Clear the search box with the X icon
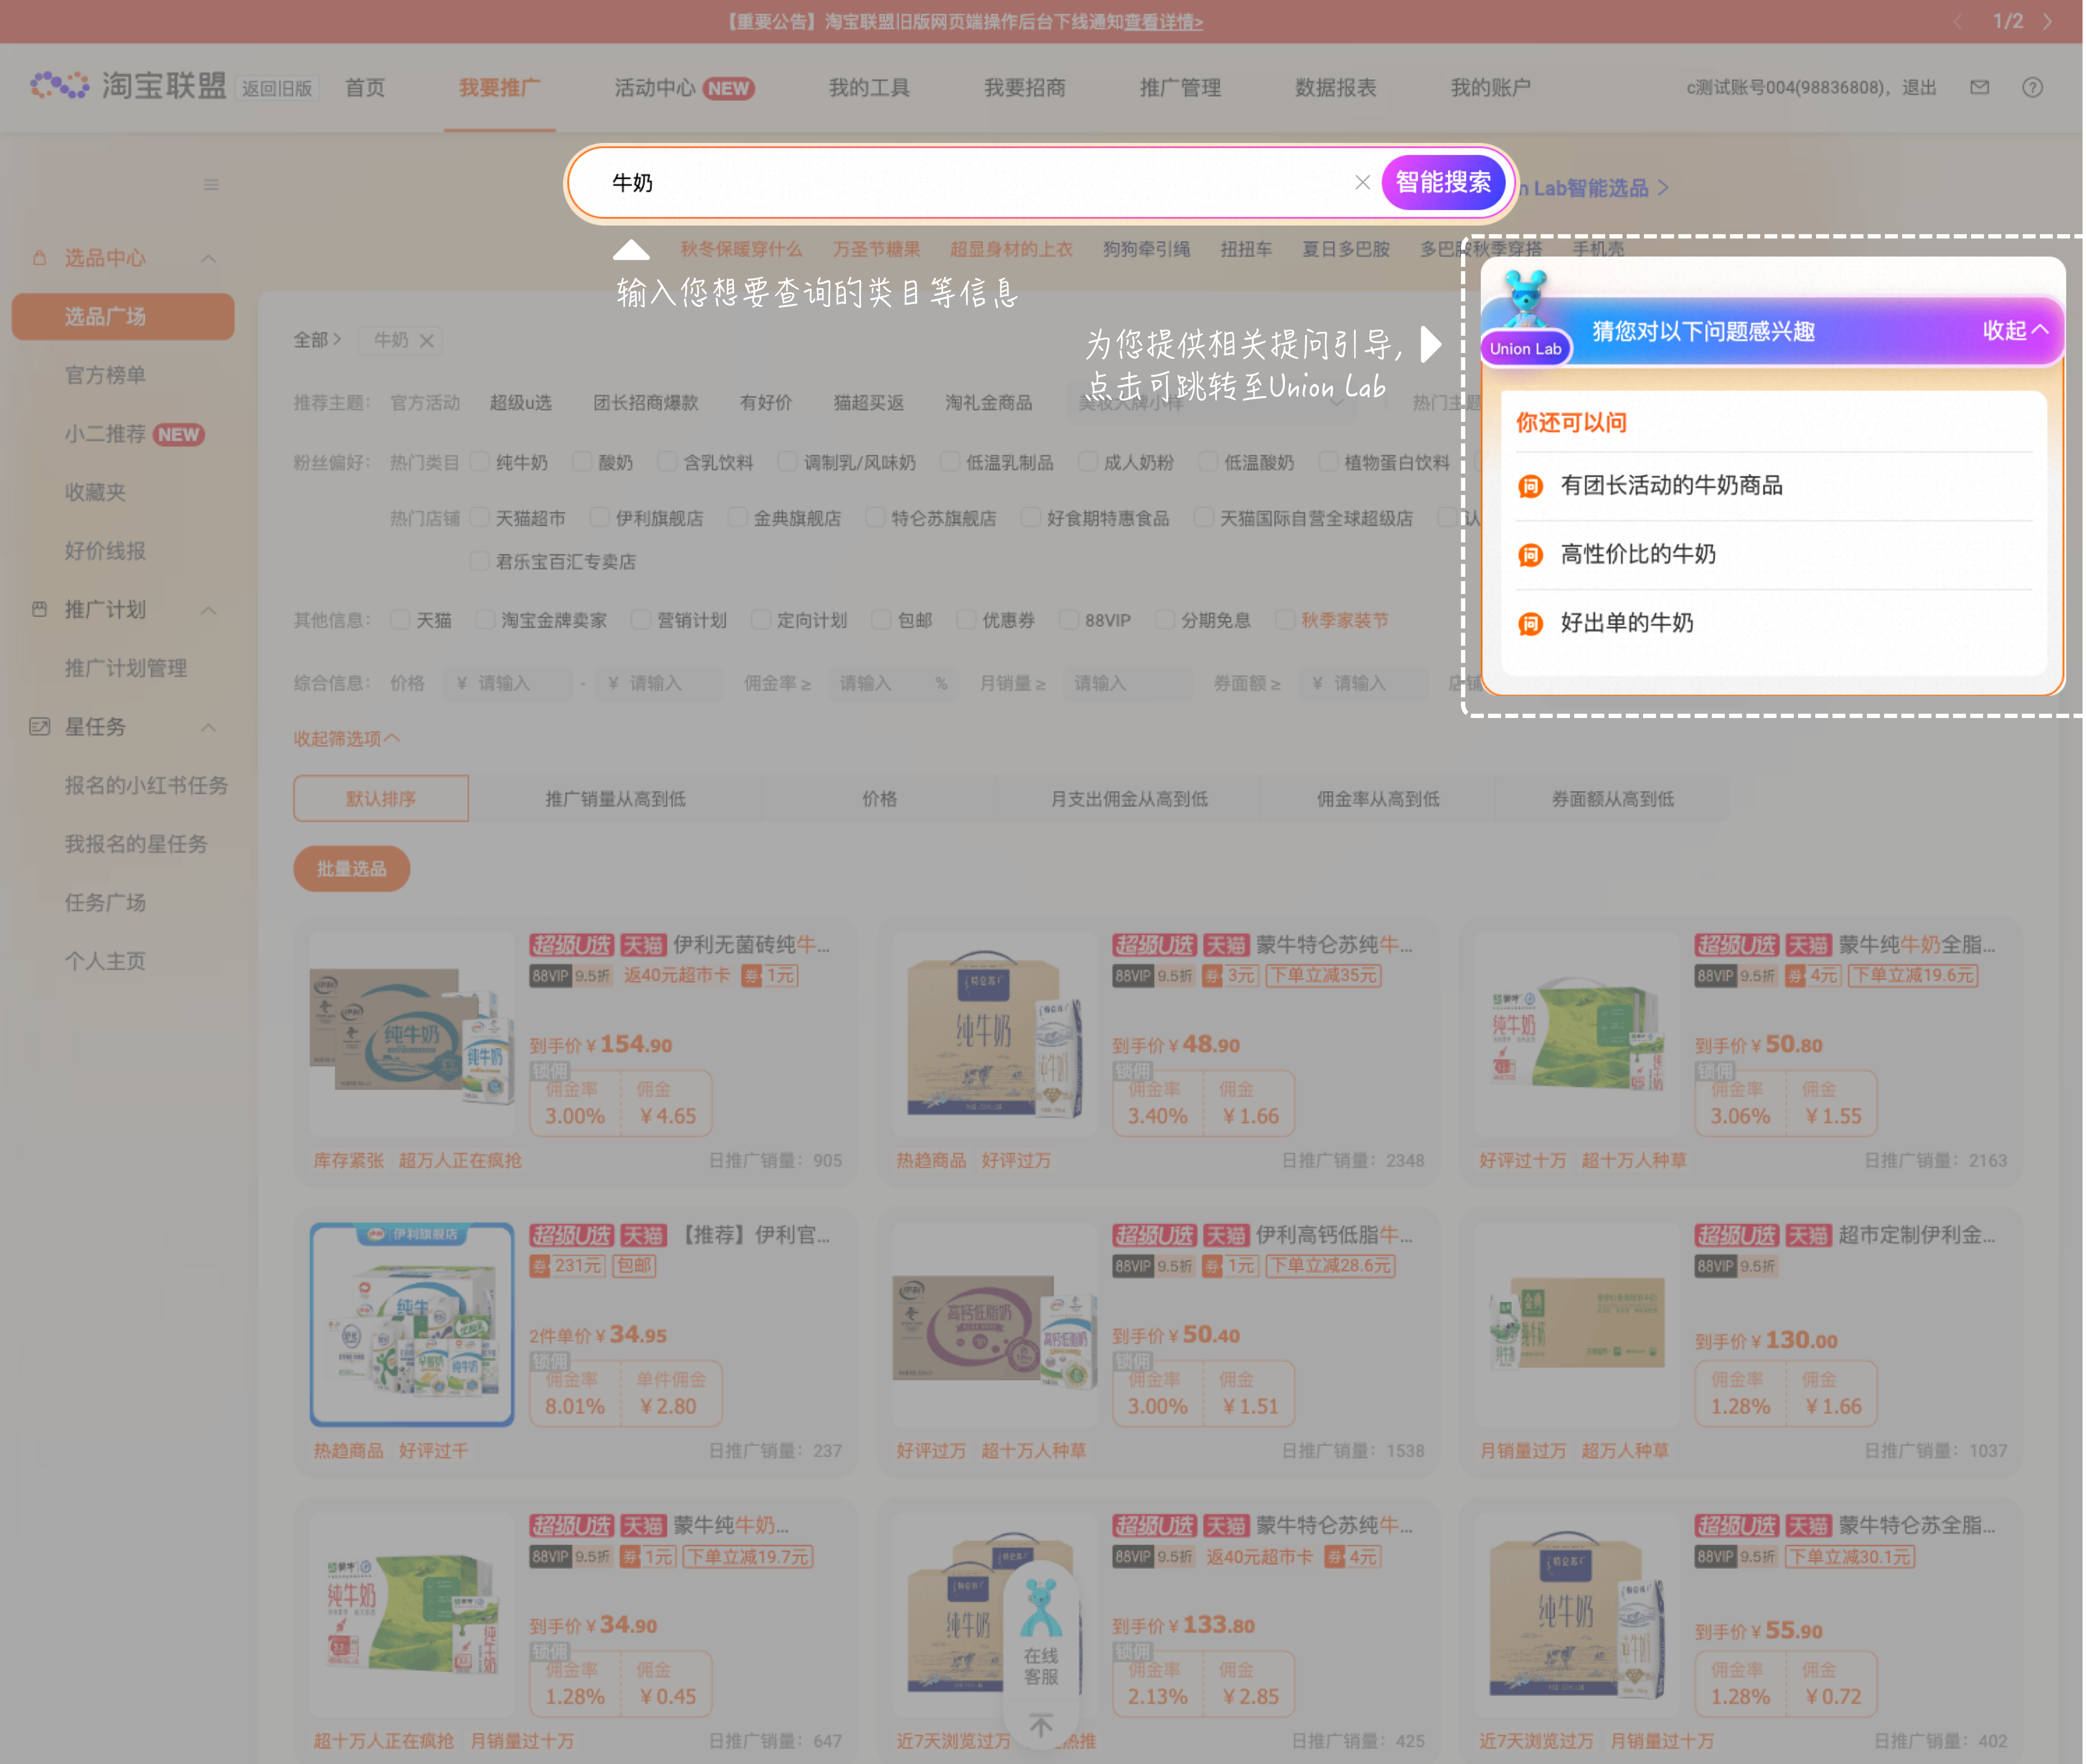Viewport: 2086px width, 1764px height. coord(1362,182)
